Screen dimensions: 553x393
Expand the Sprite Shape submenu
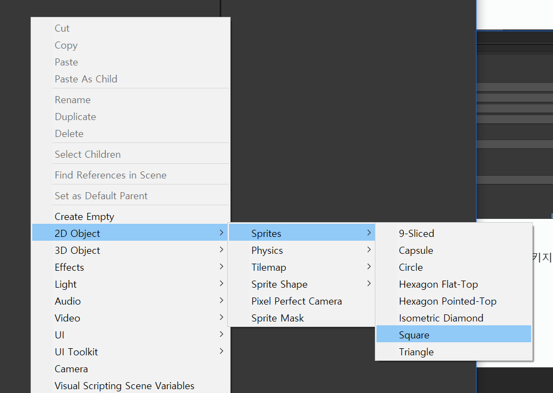click(x=279, y=284)
